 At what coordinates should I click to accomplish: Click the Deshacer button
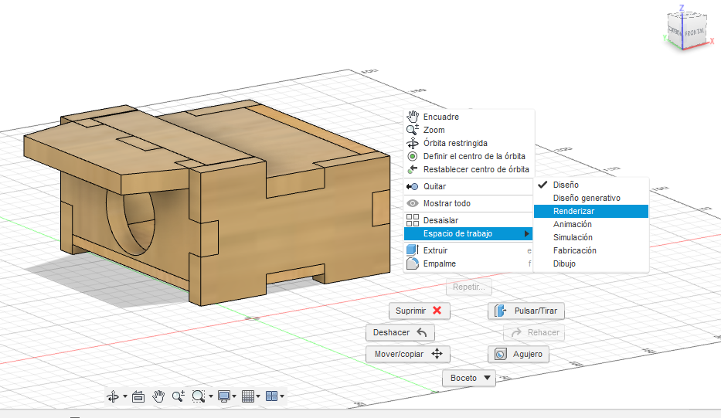pos(400,332)
